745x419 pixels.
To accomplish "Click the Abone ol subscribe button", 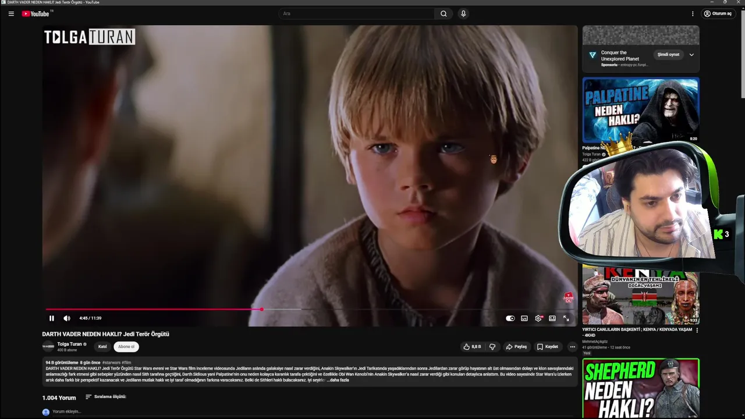I will [126, 346].
